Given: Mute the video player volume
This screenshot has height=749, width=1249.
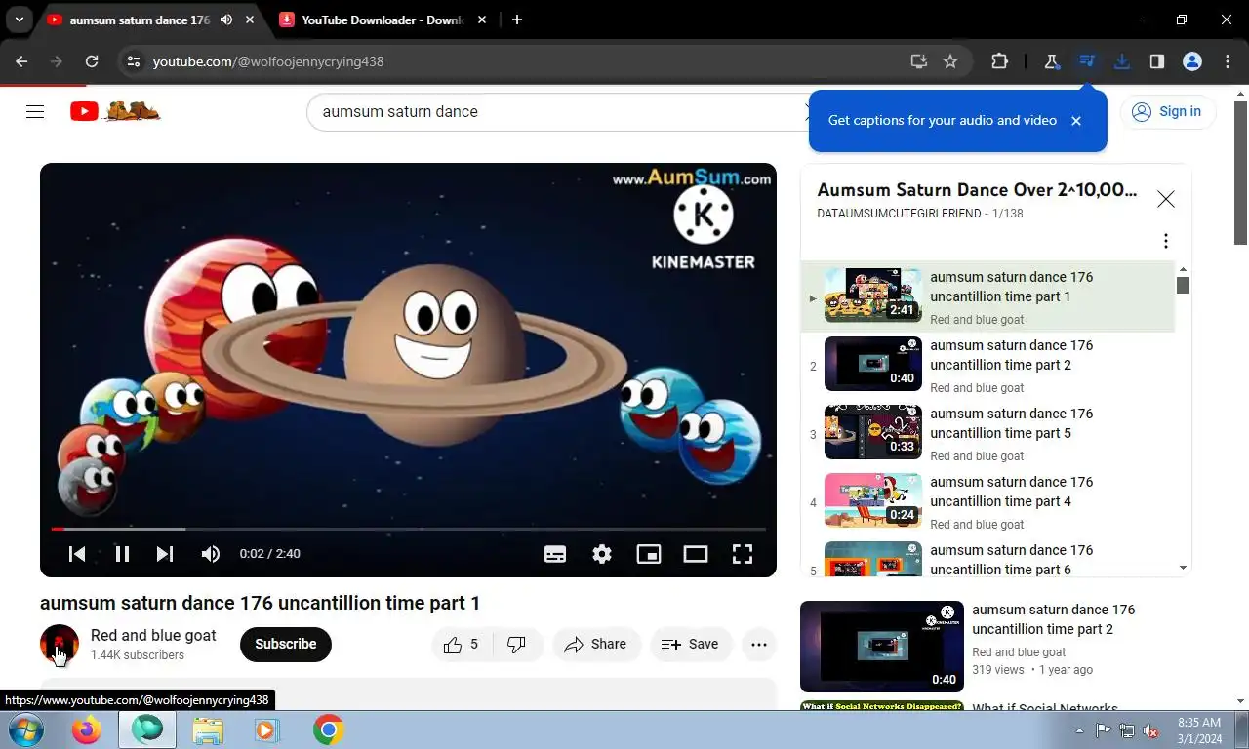Looking at the screenshot, I should pyautogui.click(x=210, y=554).
